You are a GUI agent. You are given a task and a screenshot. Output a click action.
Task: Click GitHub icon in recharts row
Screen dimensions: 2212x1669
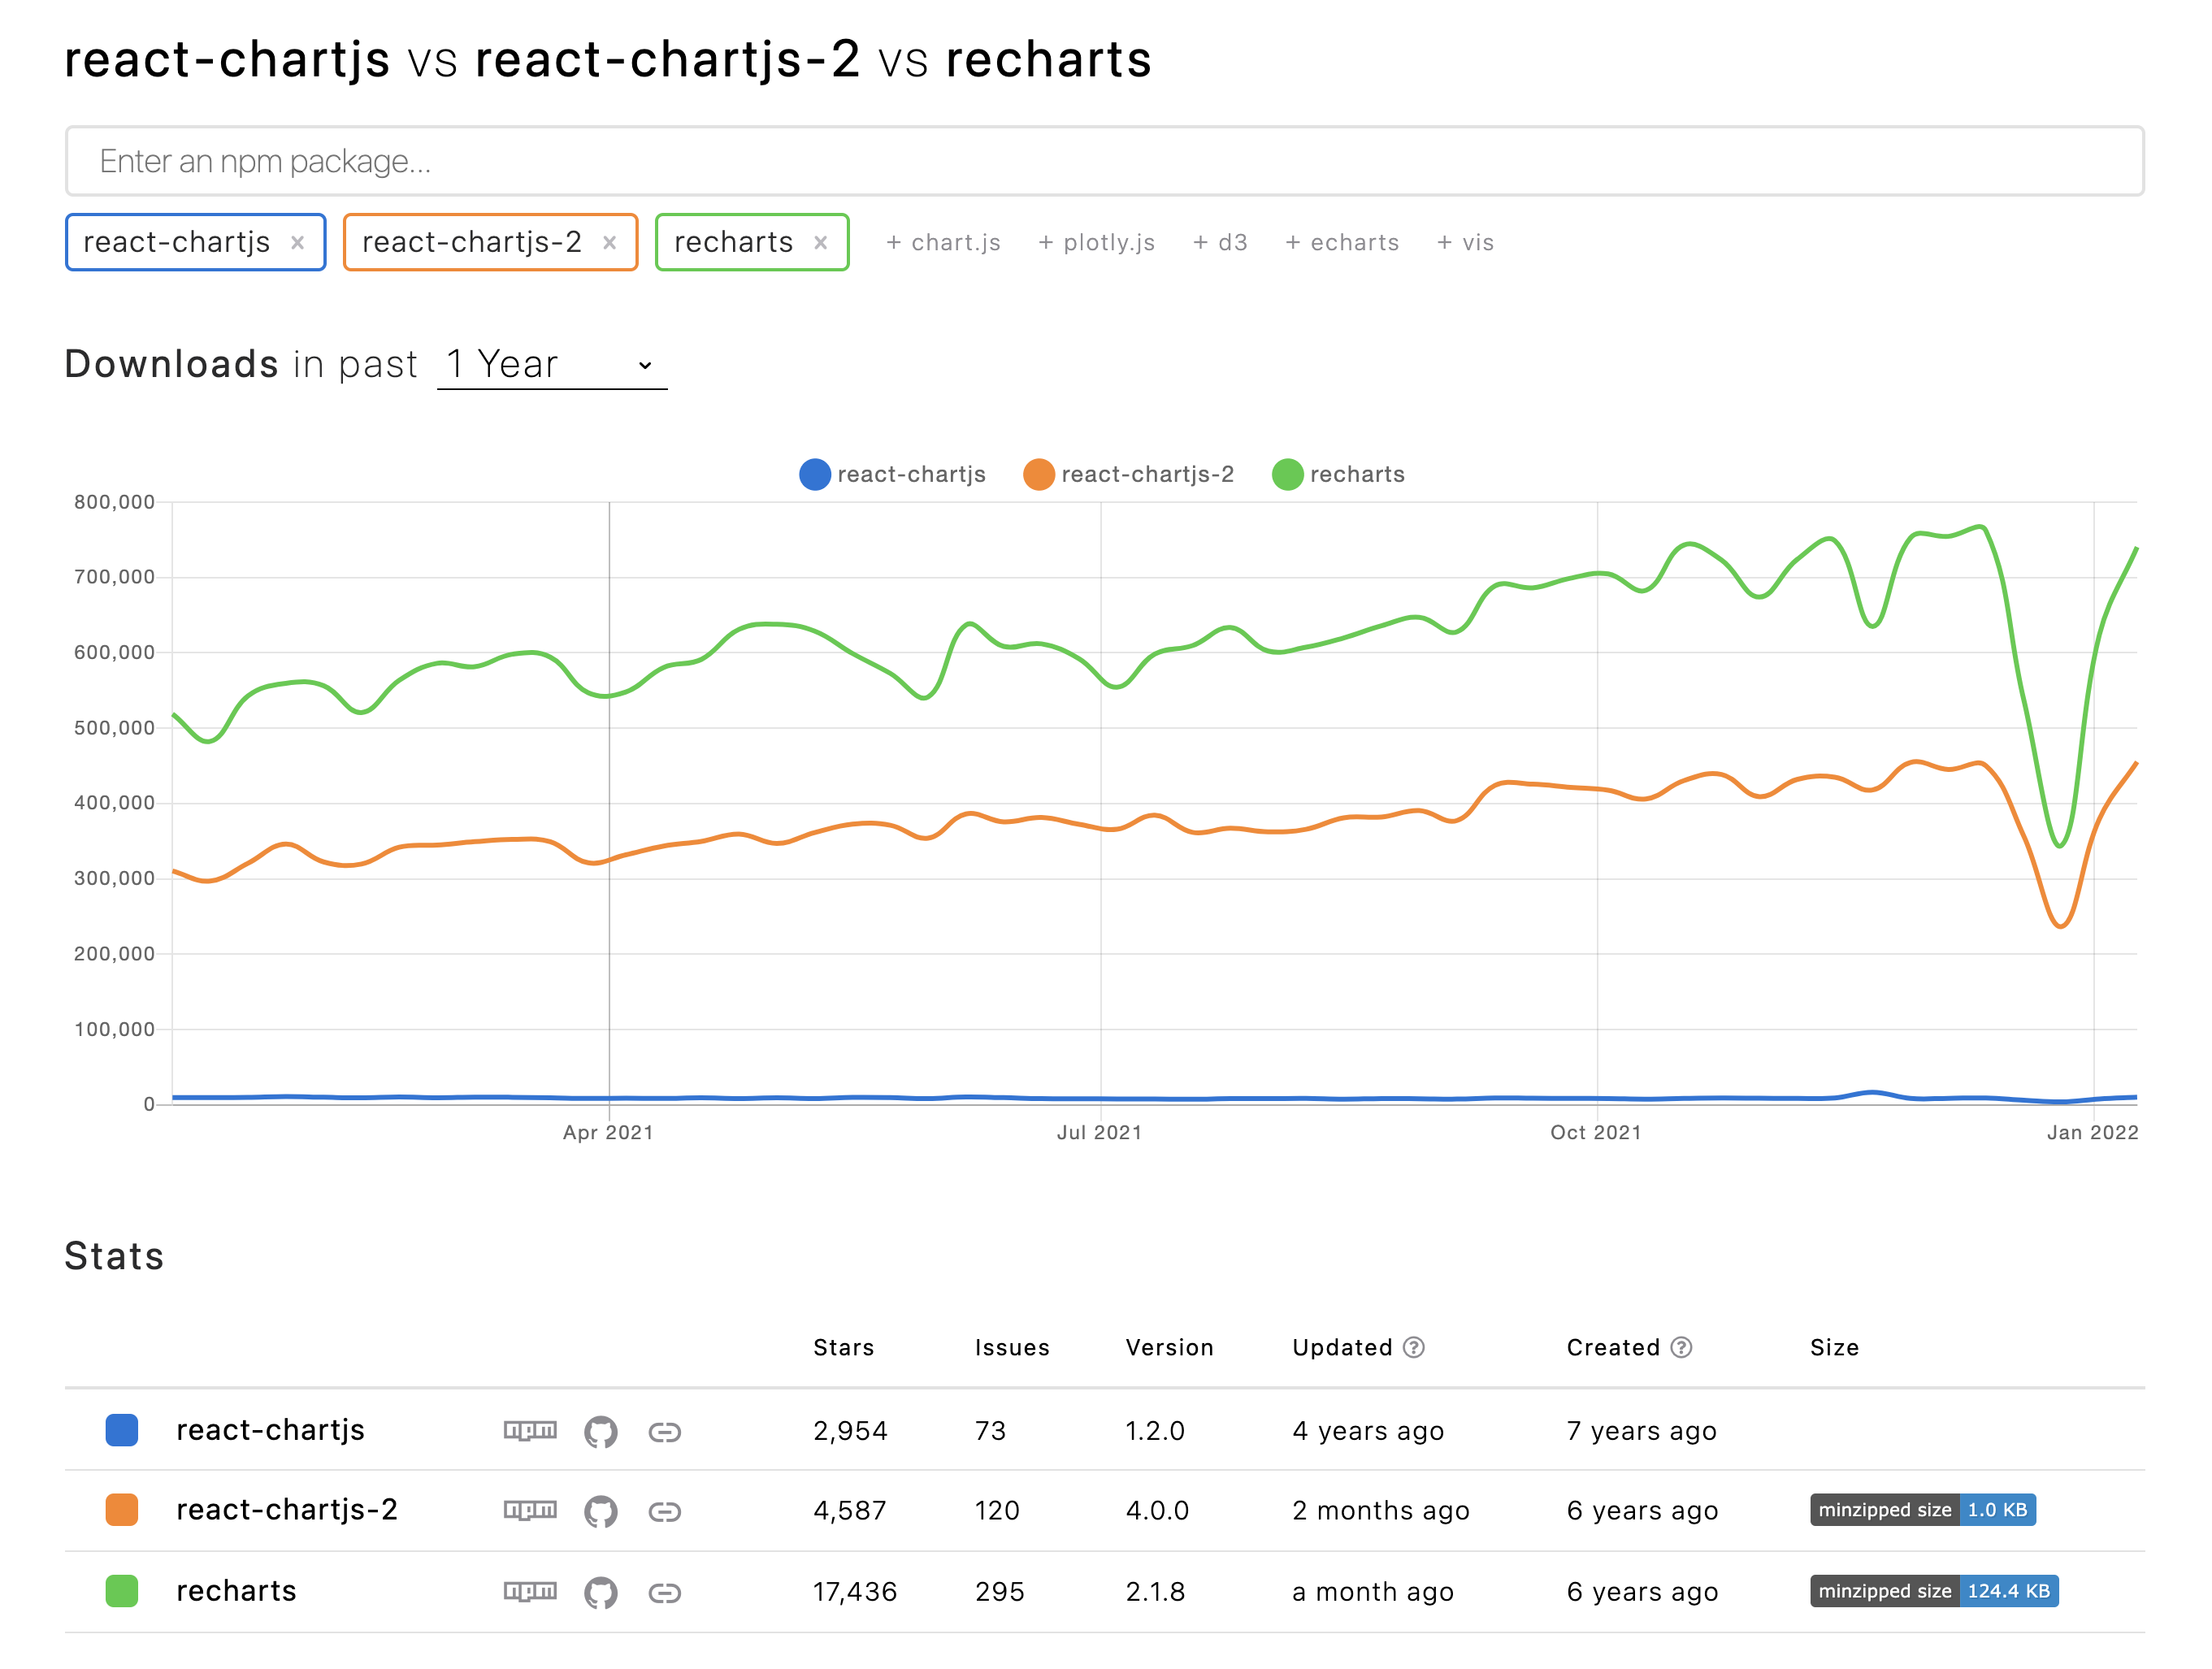point(600,1592)
